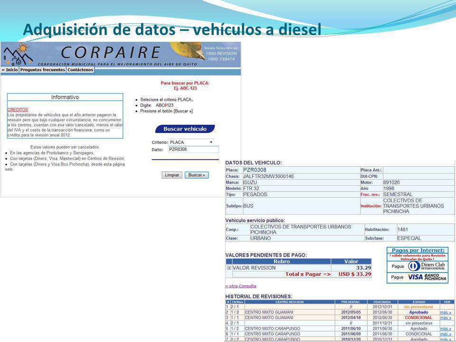This screenshot has height=342, width=456.
Task: Click the Informativo panel heading
Action: point(65,97)
